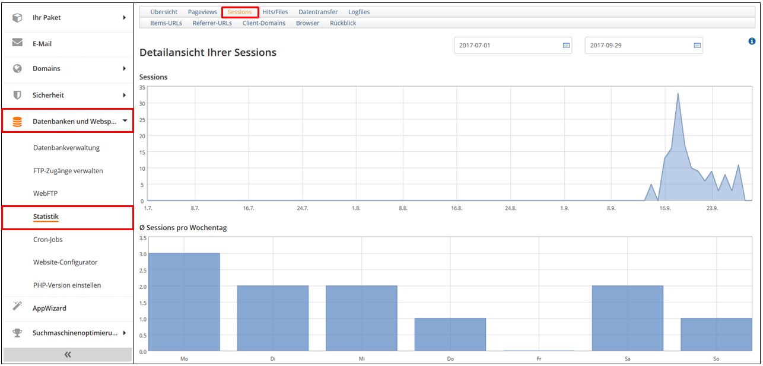Open calendar picker for end date 2017-09-29

point(697,46)
